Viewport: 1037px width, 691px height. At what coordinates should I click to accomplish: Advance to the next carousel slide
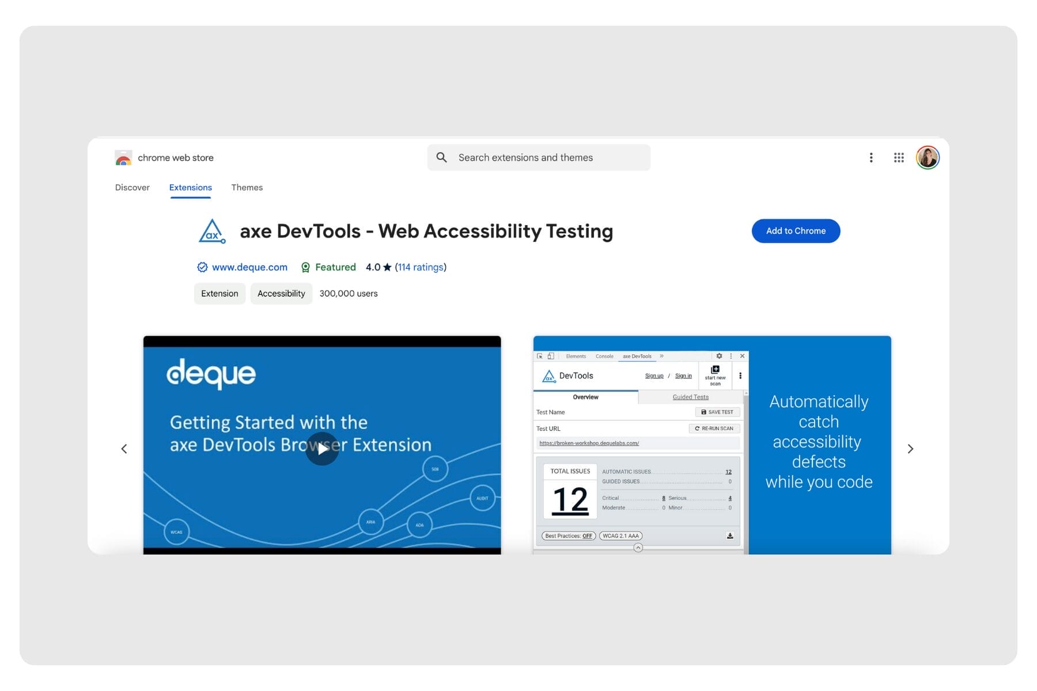tap(910, 449)
